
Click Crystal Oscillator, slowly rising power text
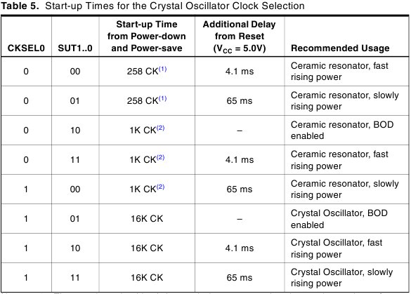pos(341,277)
